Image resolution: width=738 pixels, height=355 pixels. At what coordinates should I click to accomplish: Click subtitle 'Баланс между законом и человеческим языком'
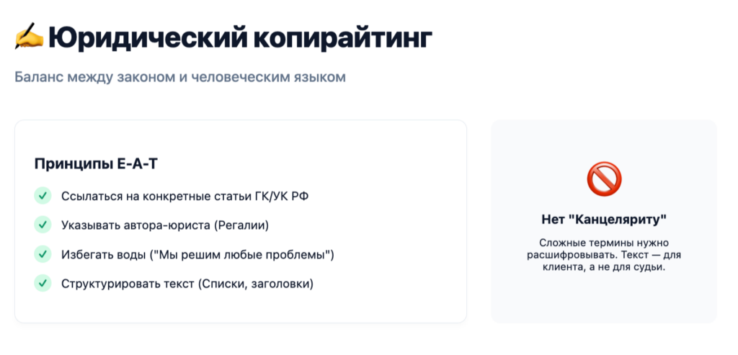(180, 76)
